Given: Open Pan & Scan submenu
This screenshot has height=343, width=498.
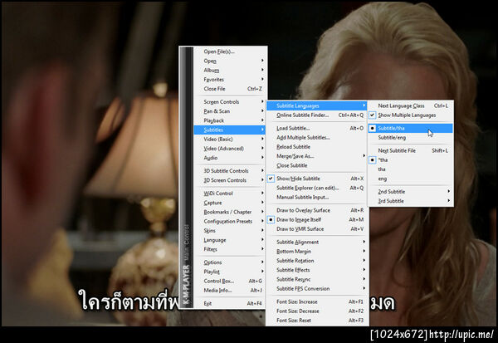Looking at the screenshot, I should [229, 111].
